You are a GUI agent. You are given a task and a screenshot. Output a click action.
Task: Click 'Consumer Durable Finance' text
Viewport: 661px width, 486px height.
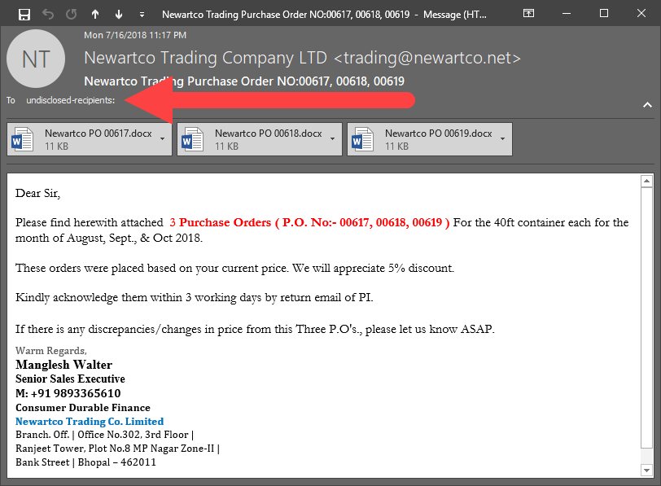pos(83,408)
